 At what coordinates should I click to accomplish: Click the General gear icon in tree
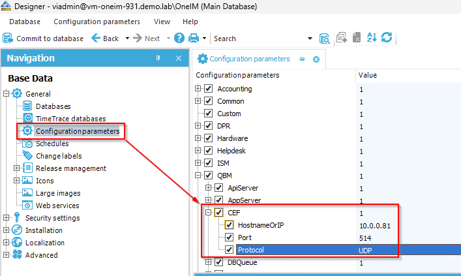pyautogui.click(x=17, y=93)
